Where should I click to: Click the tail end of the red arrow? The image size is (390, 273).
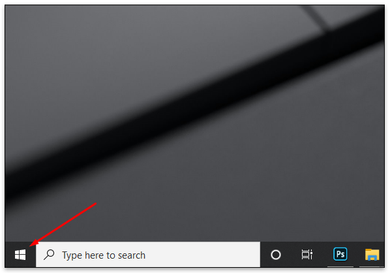tap(95, 204)
